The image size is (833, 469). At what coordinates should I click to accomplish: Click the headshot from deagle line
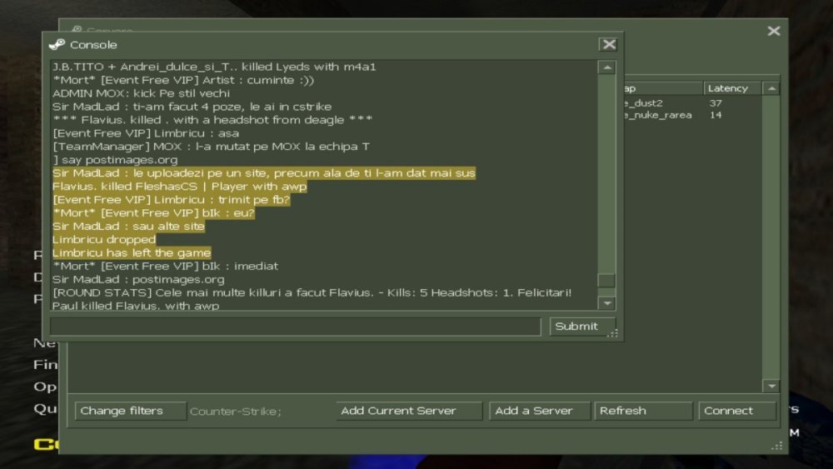coord(212,120)
